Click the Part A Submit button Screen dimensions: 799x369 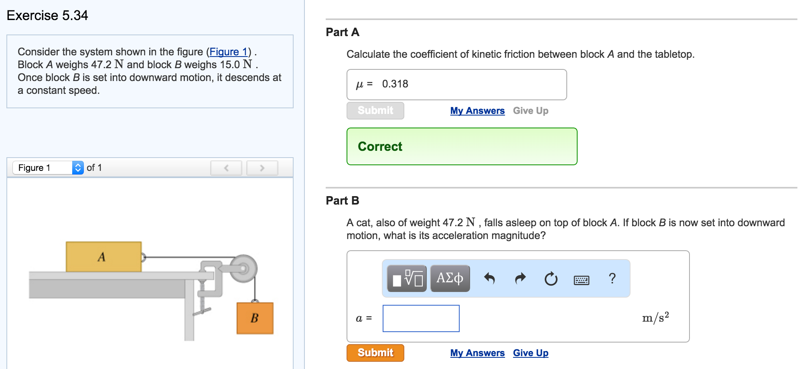[375, 111]
